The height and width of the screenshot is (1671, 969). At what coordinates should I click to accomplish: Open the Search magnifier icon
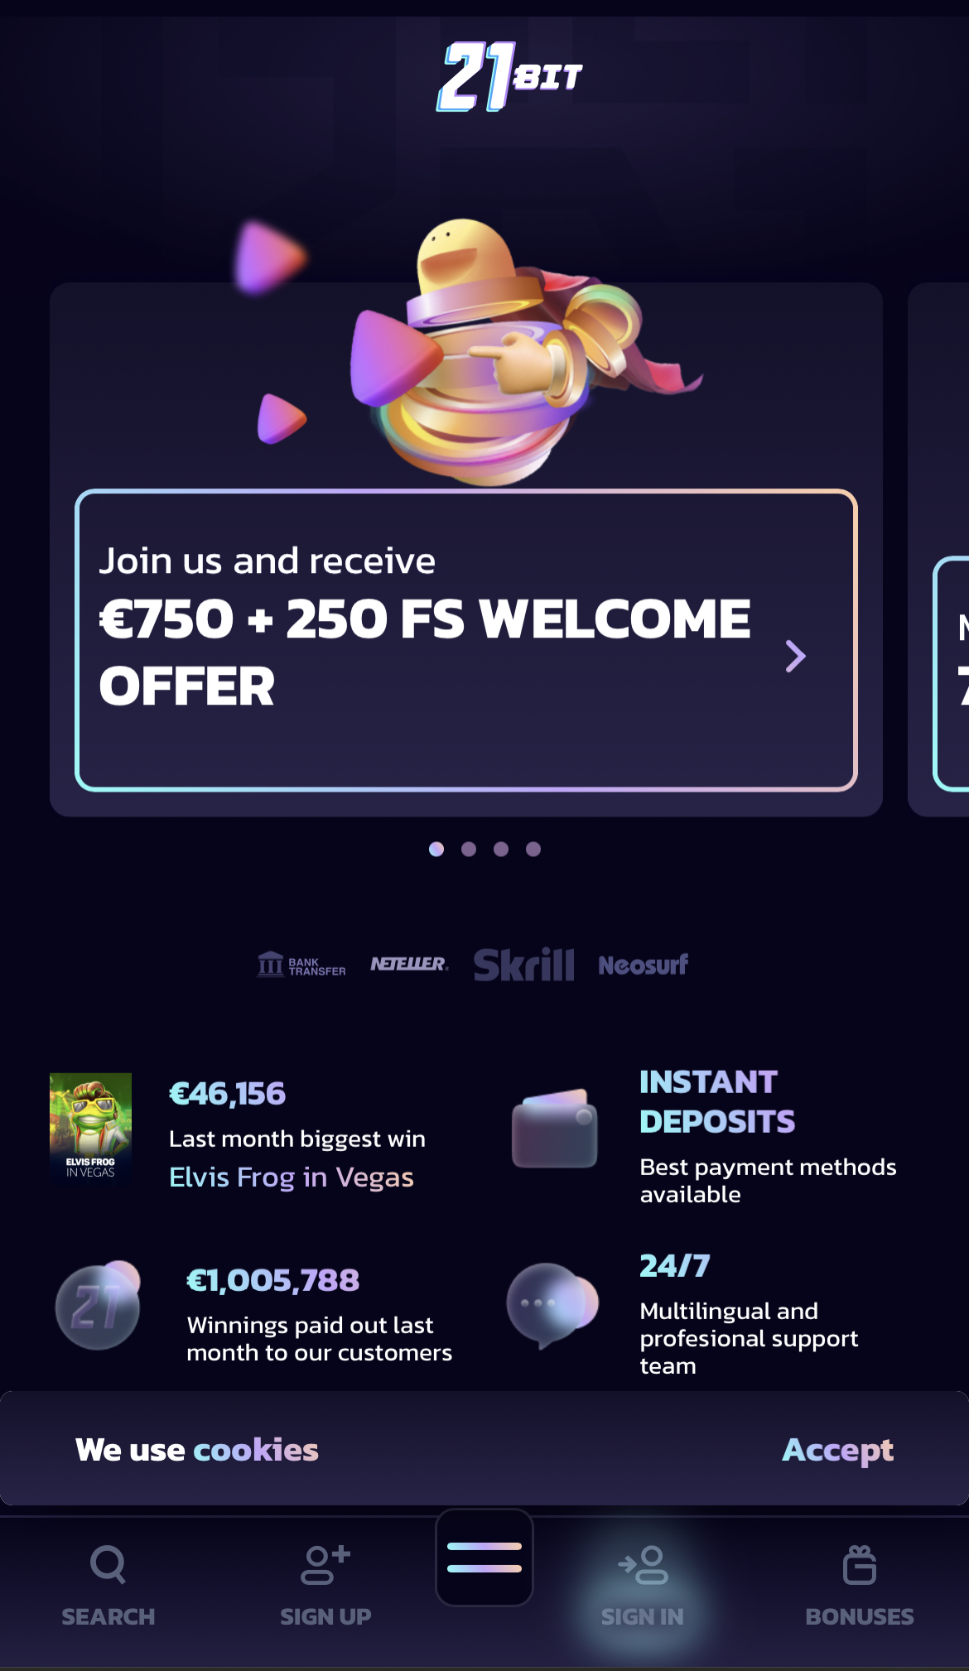(x=108, y=1564)
